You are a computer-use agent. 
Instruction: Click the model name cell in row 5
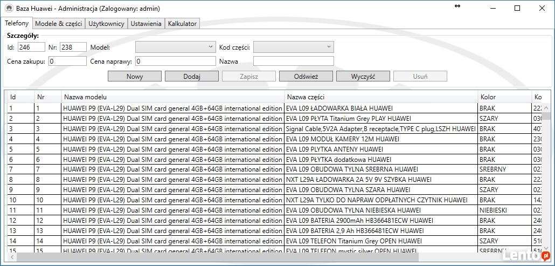coord(173,149)
